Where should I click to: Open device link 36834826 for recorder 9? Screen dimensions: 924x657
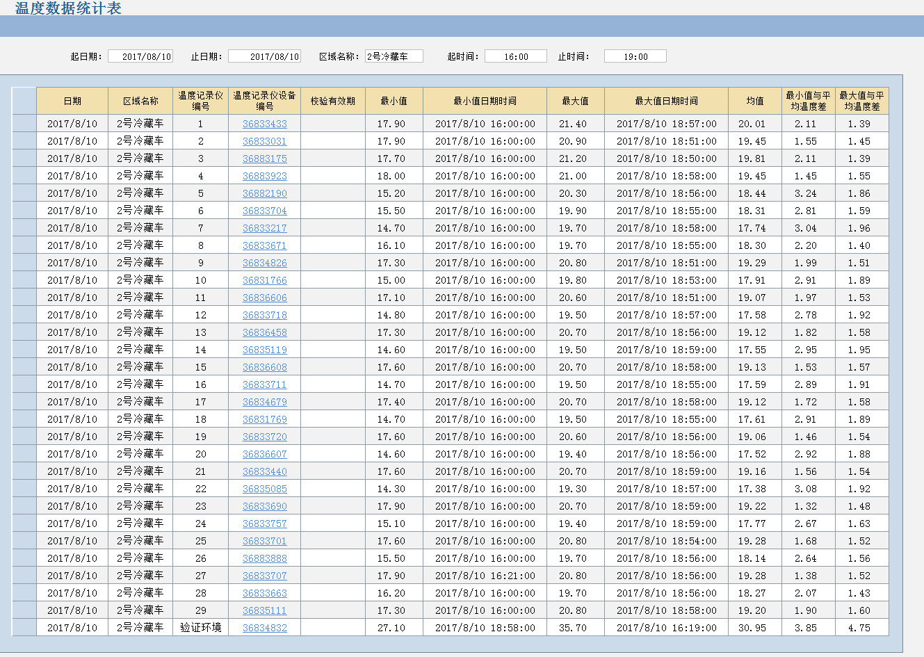pyautogui.click(x=264, y=263)
